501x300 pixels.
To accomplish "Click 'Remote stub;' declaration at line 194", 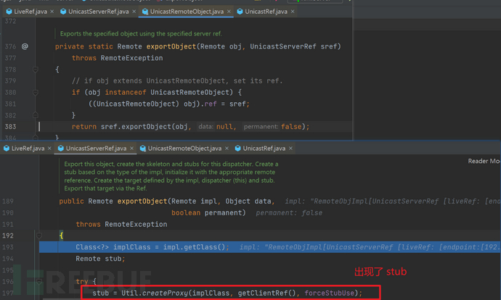I will pyautogui.click(x=100, y=259).
